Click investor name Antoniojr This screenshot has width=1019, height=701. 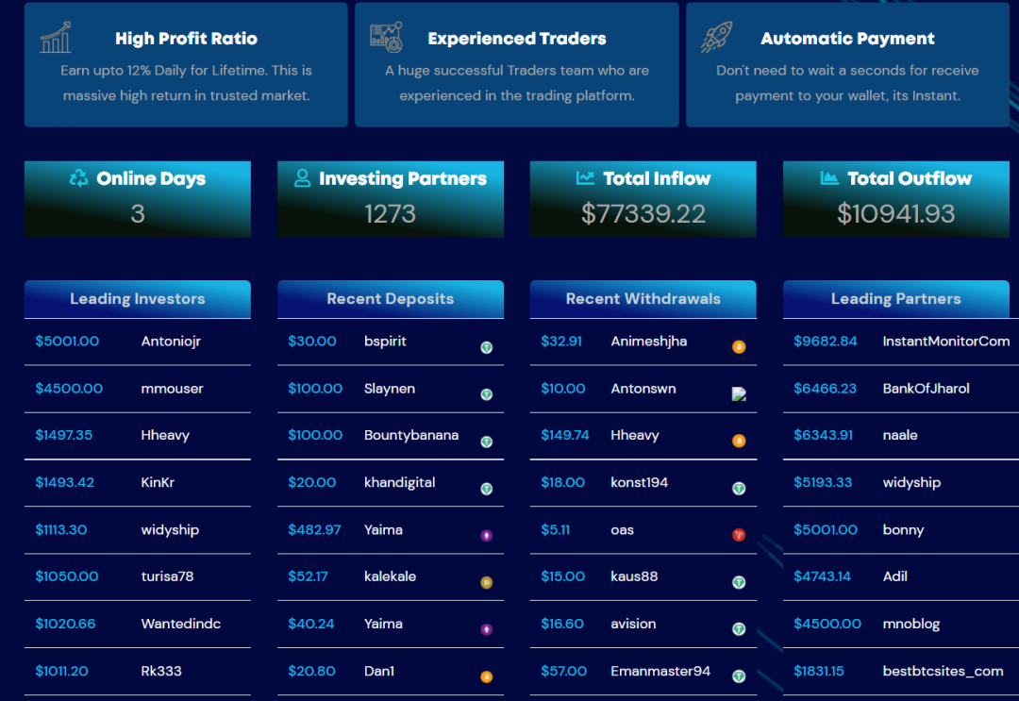pos(171,342)
